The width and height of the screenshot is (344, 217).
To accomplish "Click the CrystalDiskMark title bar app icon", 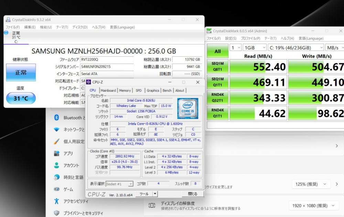I will 209,31.
